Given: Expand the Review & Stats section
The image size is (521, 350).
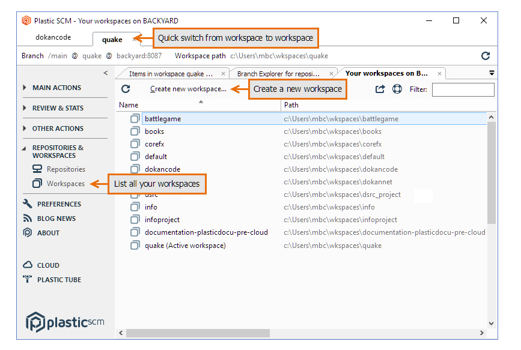Looking at the screenshot, I should 25,108.
